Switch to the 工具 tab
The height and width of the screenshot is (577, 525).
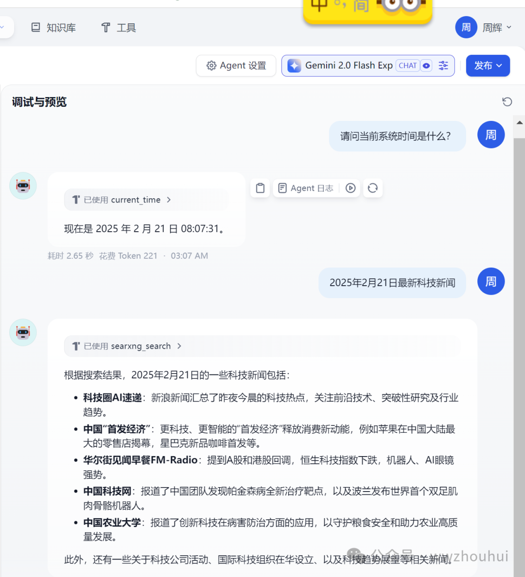119,28
